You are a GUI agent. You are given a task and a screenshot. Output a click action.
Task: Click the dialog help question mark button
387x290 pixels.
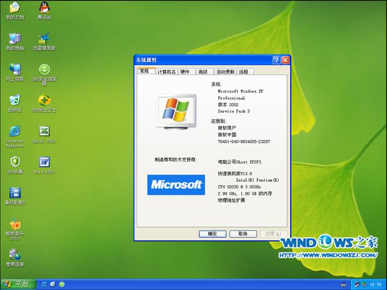click(277, 60)
